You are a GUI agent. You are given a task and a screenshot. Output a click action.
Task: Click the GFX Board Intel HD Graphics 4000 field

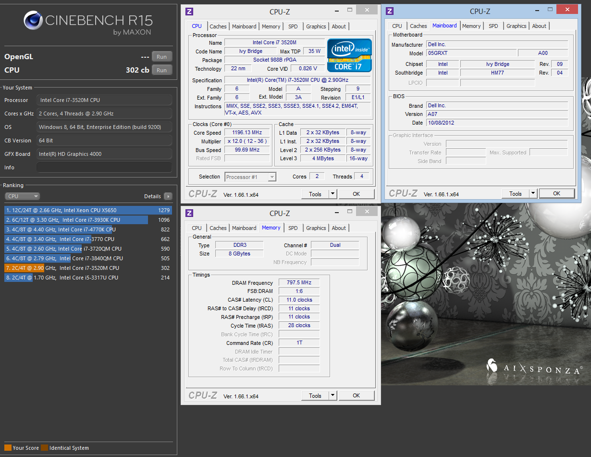[x=104, y=154]
